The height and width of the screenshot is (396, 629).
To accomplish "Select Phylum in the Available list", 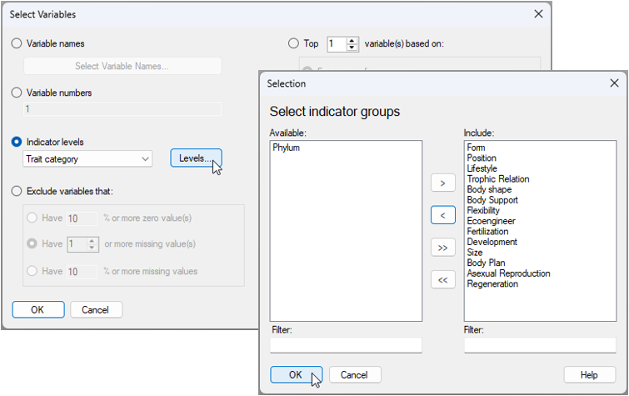I will (286, 148).
